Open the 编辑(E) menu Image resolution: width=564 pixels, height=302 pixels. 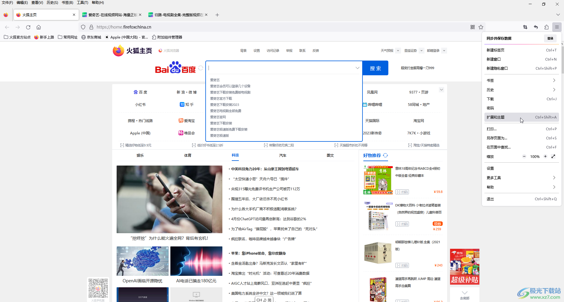(22, 3)
